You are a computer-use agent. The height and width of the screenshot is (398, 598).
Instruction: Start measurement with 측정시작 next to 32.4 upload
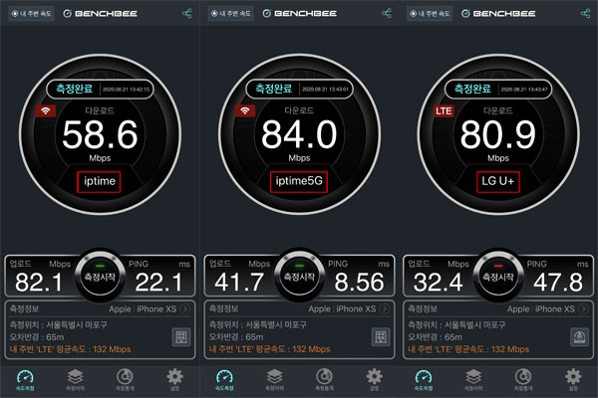pyautogui.click(x=498, y=277)
